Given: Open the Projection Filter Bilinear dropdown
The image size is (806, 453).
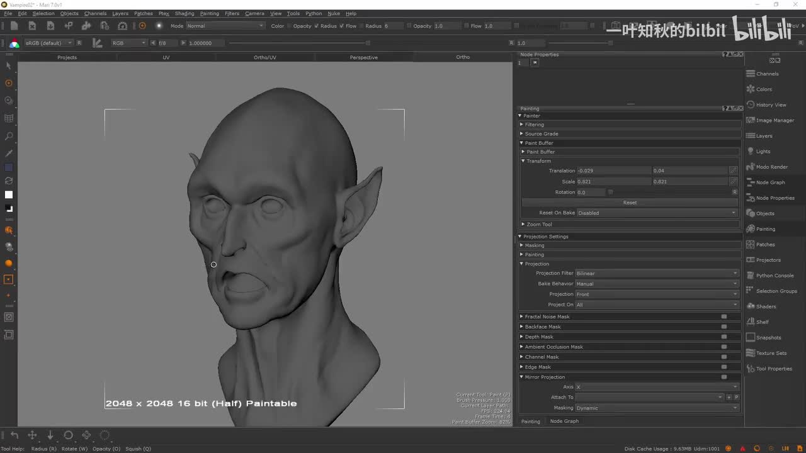Looking at the screenshot, I should pyautogui.click(x=657, y=273).
